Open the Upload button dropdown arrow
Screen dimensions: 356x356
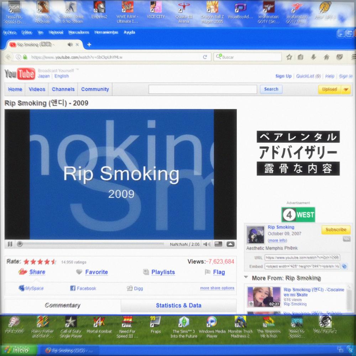coord(346,89)
